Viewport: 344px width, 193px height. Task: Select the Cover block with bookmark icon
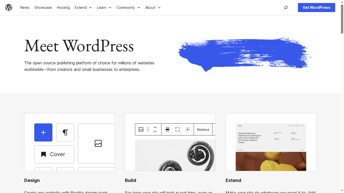(x=54, y=154)
